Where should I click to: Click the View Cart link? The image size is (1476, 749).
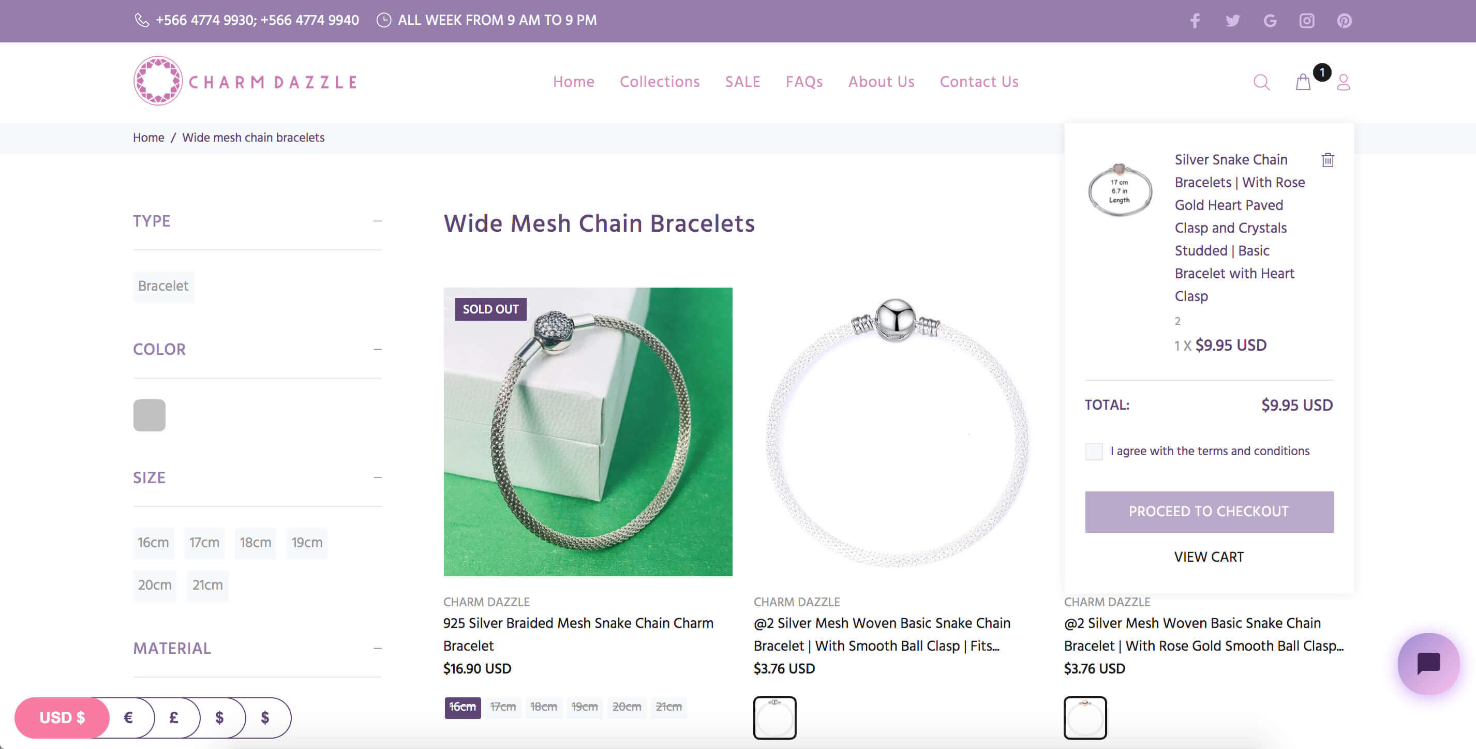coord(1209,557)
